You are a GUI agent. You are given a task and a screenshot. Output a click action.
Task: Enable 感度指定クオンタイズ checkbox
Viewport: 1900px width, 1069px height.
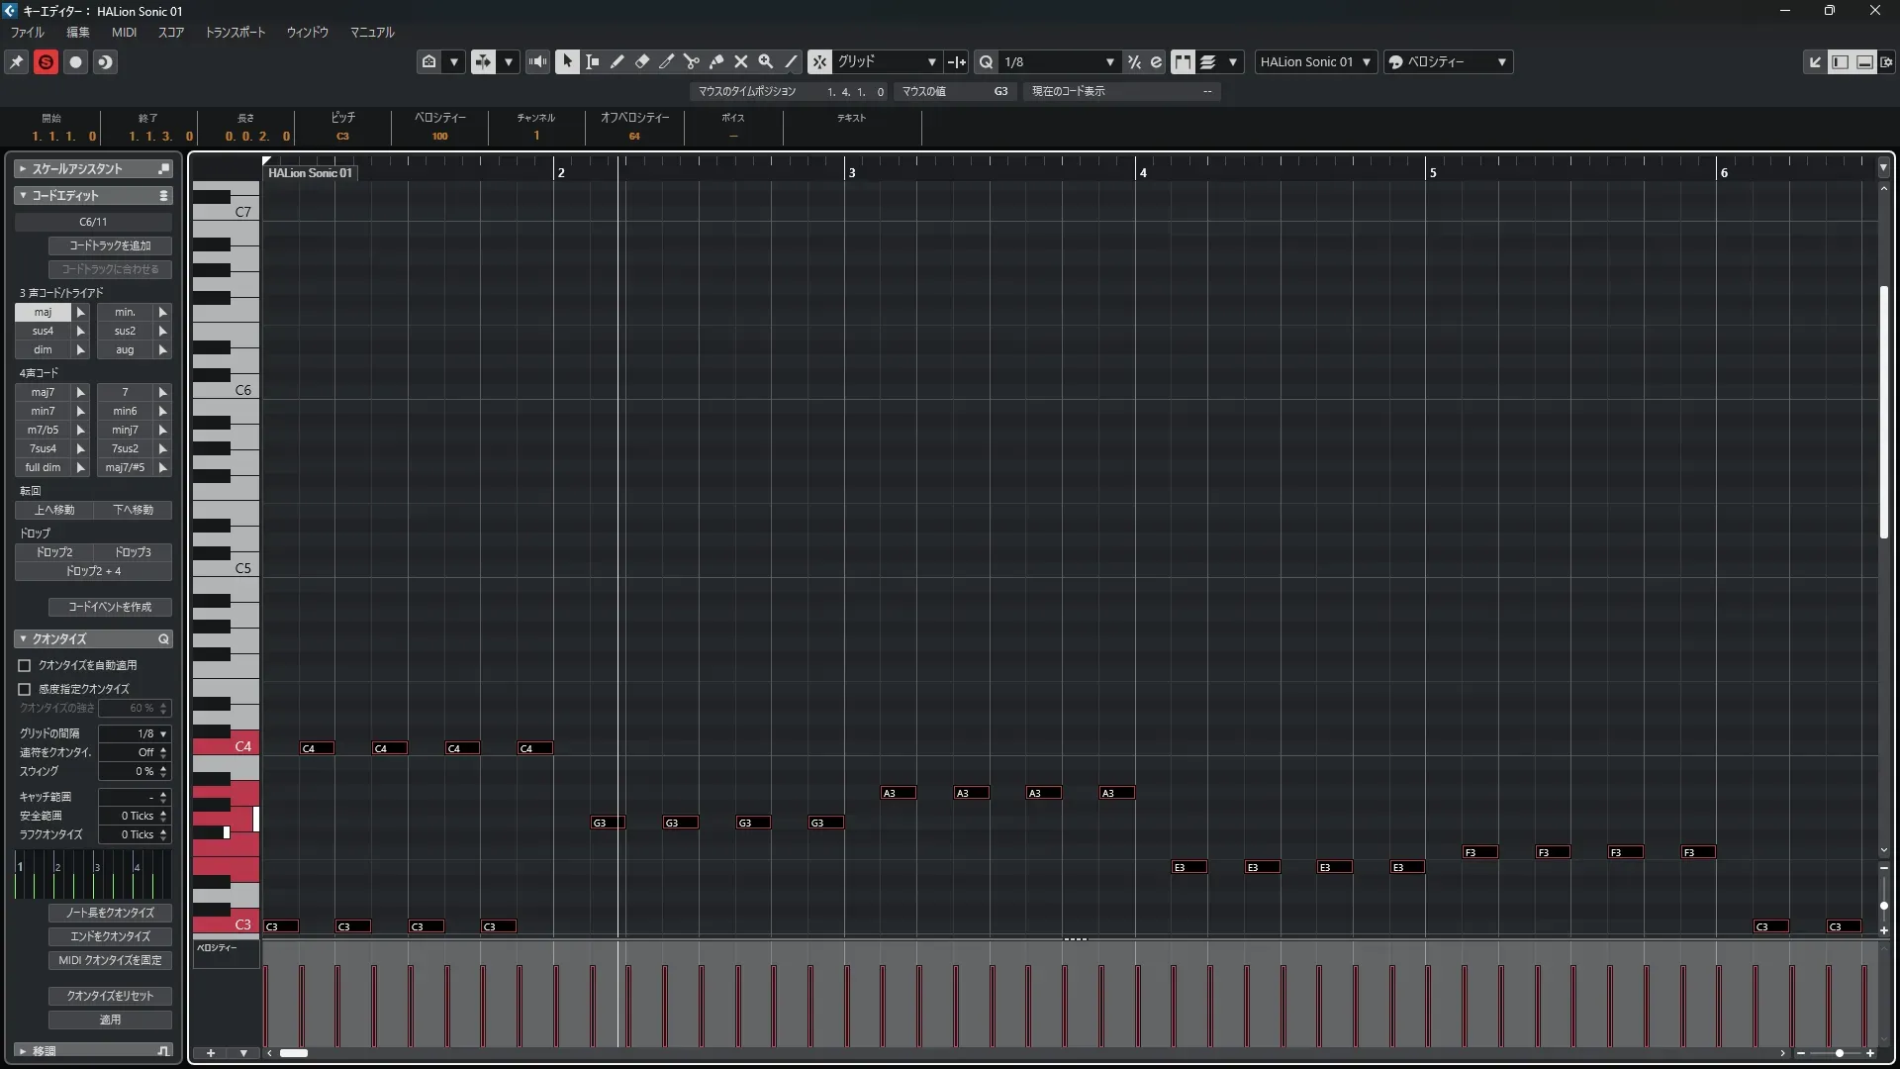[x=25, y=689]
